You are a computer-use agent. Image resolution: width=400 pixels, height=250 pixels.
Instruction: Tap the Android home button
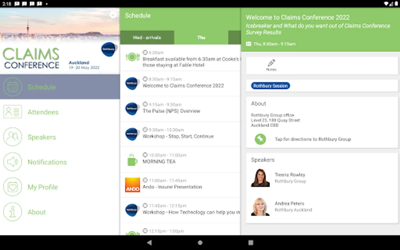pyautogui.click(x=200, y=242)
